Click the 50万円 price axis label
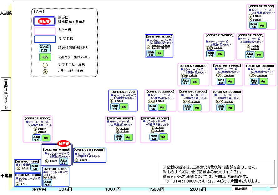 [65, 189]
